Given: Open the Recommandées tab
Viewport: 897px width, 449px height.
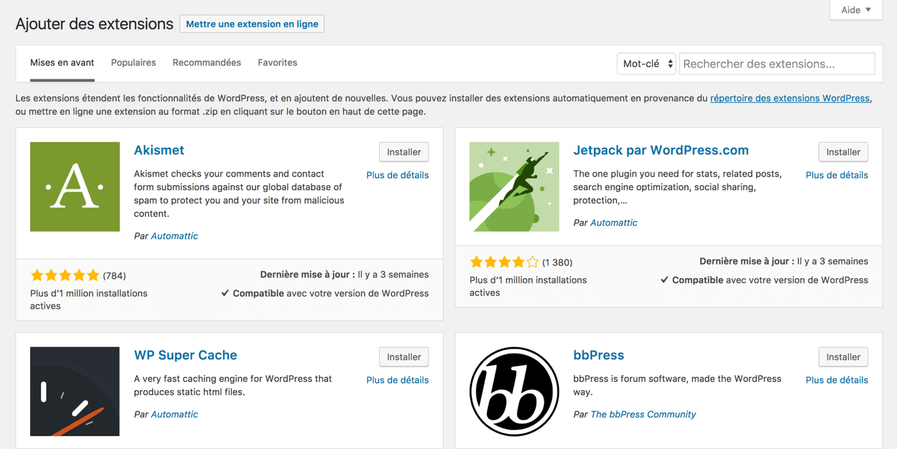Looking at the screenshot, I should (x=206, y=62).
